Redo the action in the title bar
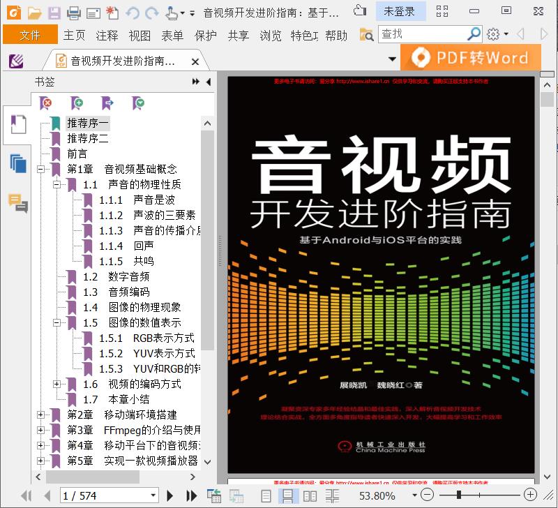 152,13
